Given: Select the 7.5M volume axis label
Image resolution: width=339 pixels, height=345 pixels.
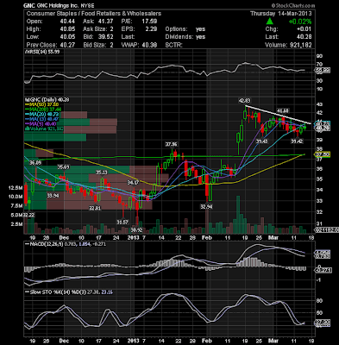Looking at the screenshot, I should click(17, 206).
